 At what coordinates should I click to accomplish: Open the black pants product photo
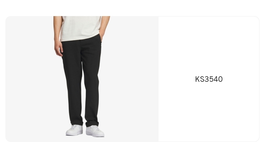(82, 79)
